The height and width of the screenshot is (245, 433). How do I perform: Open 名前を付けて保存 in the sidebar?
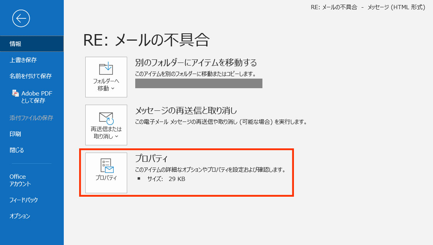point(31,76)
